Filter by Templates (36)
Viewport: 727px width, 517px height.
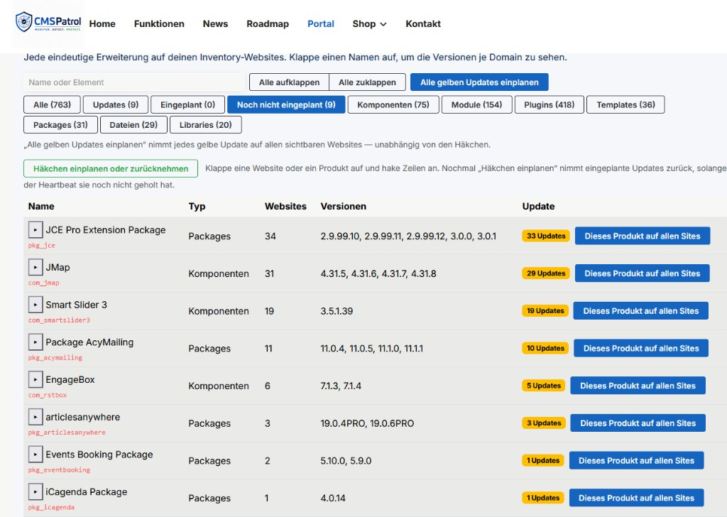[x=625, y=105]
